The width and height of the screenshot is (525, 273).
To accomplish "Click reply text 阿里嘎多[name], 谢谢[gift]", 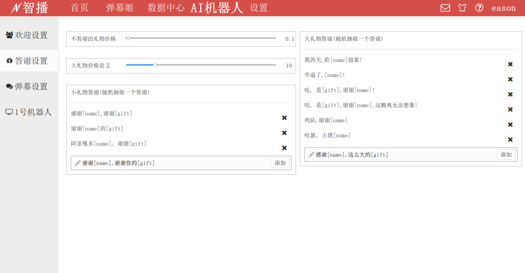I will (x=109, y=144).
